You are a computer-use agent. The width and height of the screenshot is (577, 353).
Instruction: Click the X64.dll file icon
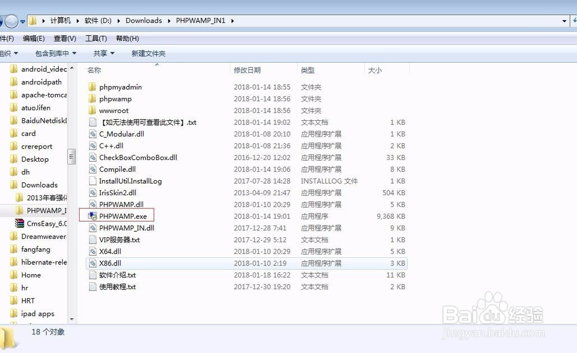tap(93, 252)
